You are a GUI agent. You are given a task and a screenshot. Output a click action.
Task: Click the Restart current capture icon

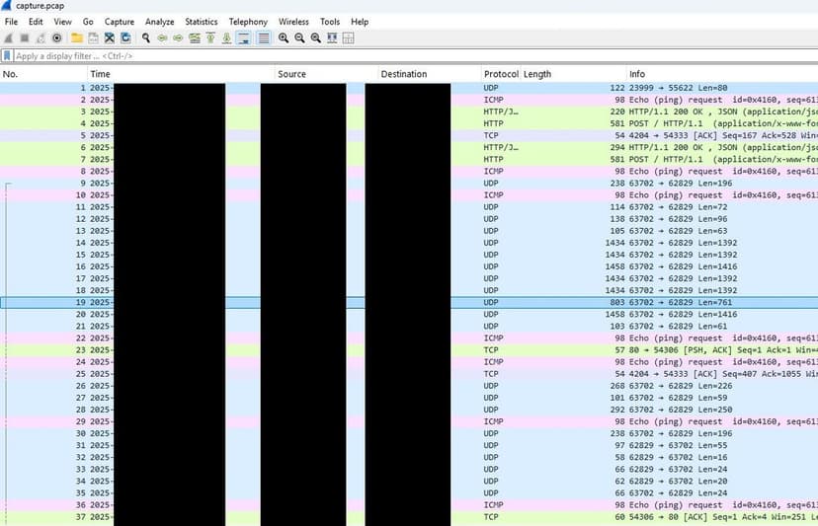[x=41, y=38]
